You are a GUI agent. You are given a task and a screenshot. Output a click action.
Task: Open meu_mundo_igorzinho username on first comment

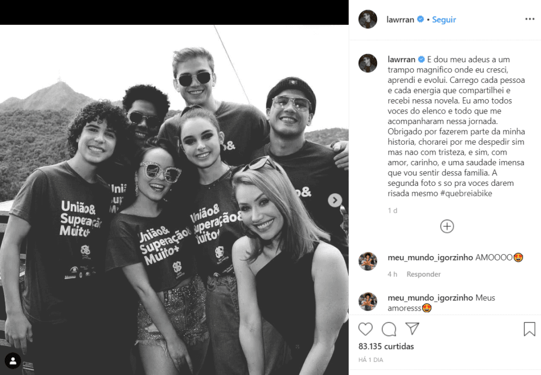click(430, 257)
